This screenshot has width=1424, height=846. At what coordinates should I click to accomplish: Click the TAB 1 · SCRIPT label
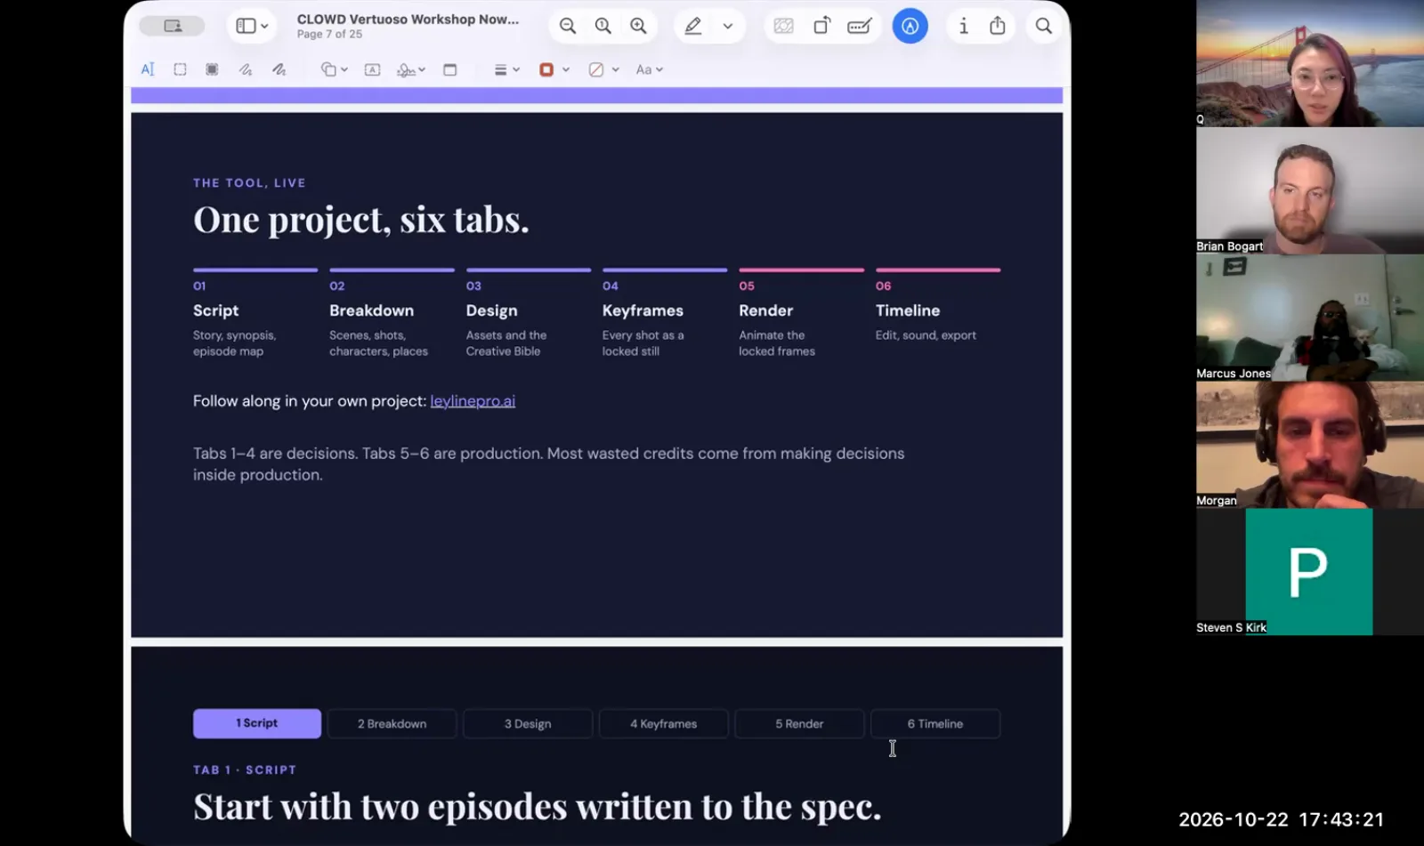[x=245, y=769]
